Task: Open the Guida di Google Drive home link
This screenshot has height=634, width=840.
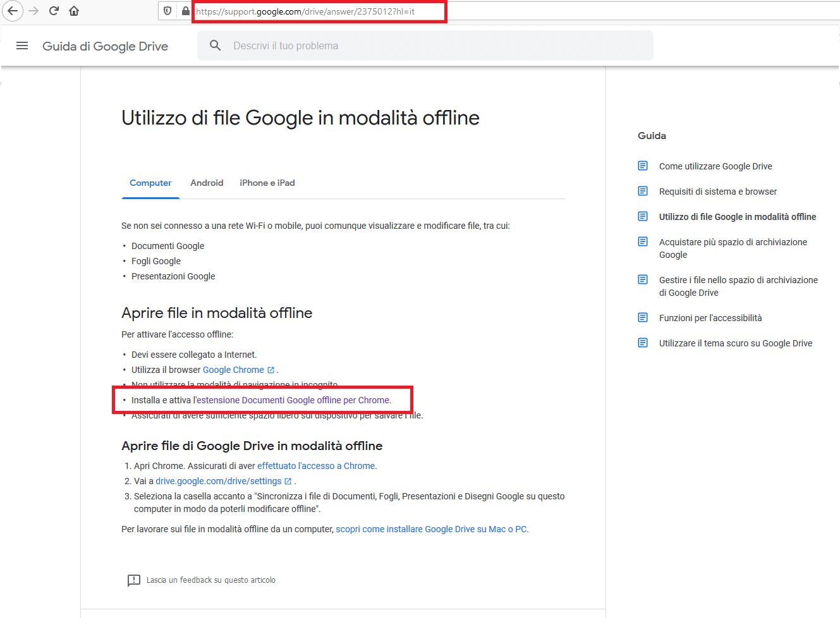Action: (x=105, y=46)
